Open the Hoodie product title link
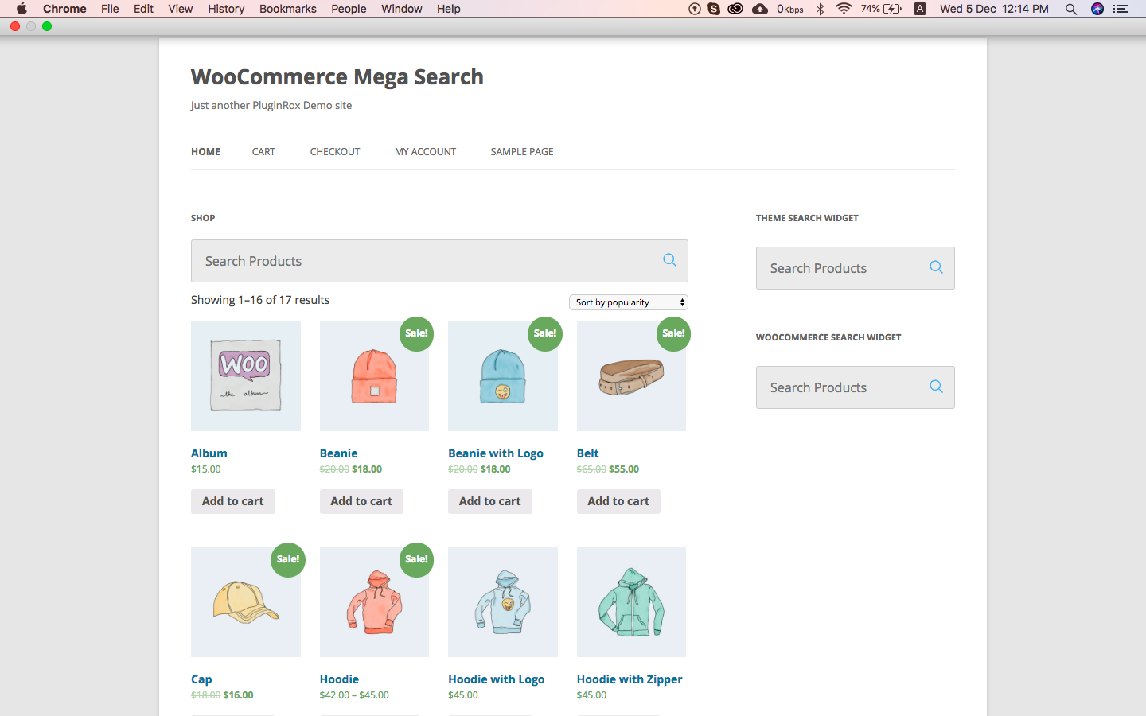The image size is (1146, 716). [340, 679]
